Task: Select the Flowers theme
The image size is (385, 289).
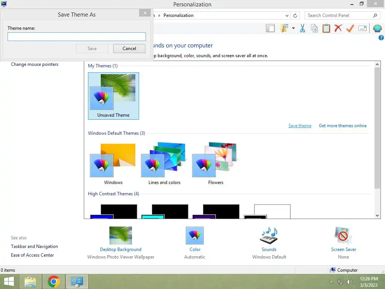Action: (215, 164)
